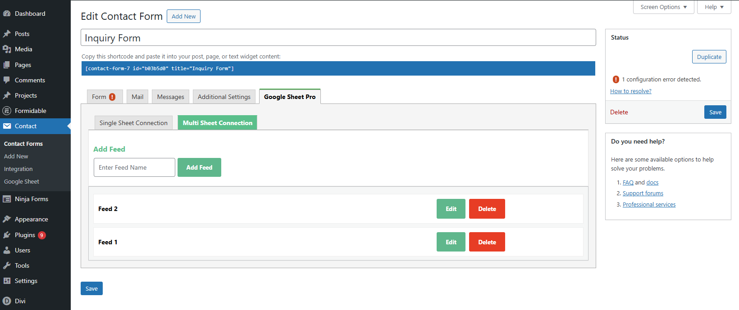Switch to the Mail tab
739x310 pixels.
coord(137,97)
